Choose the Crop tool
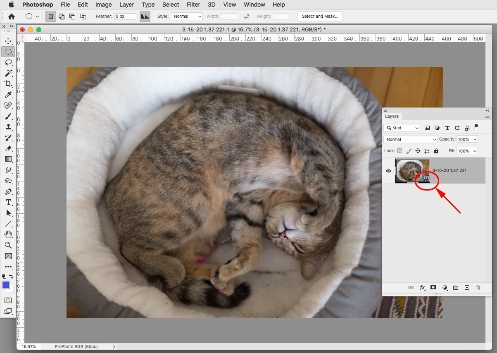The height and width of the screenshot is (353, 497). pyautogui.click(x=8, y=84)
